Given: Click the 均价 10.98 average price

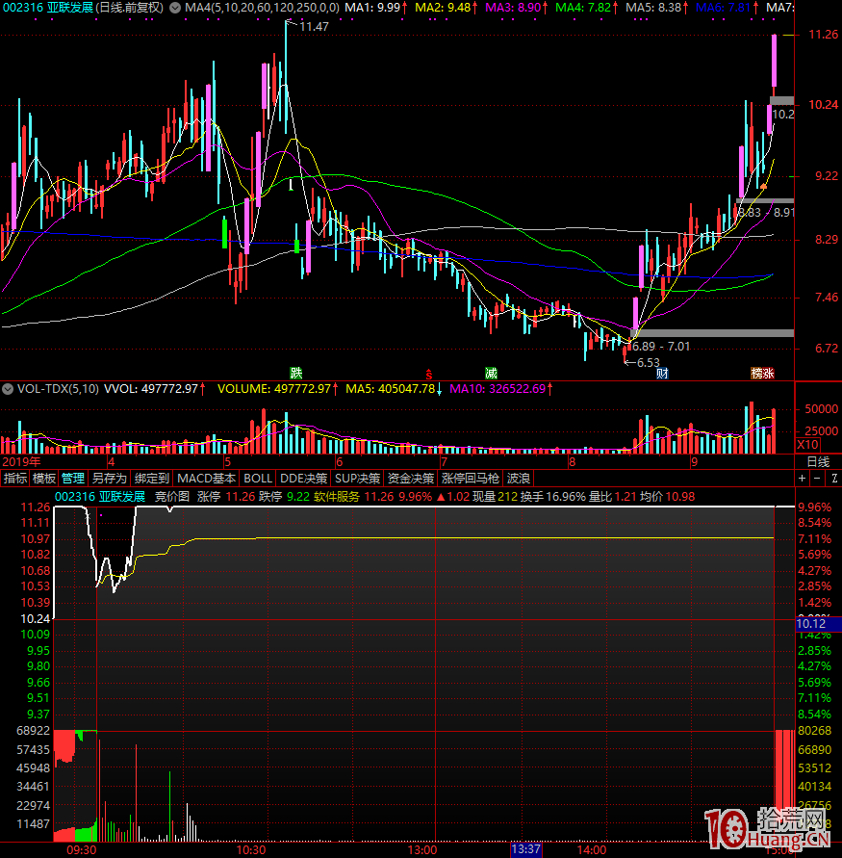Looking at the screenshot, I should tap(667, 497).
